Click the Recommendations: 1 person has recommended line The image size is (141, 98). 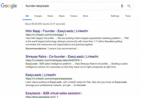[52, 48]
